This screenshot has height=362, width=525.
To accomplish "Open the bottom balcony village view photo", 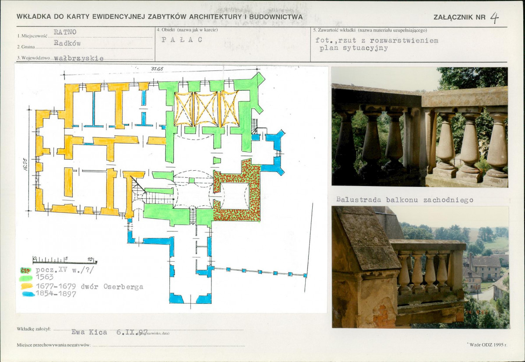I will 420,267.
